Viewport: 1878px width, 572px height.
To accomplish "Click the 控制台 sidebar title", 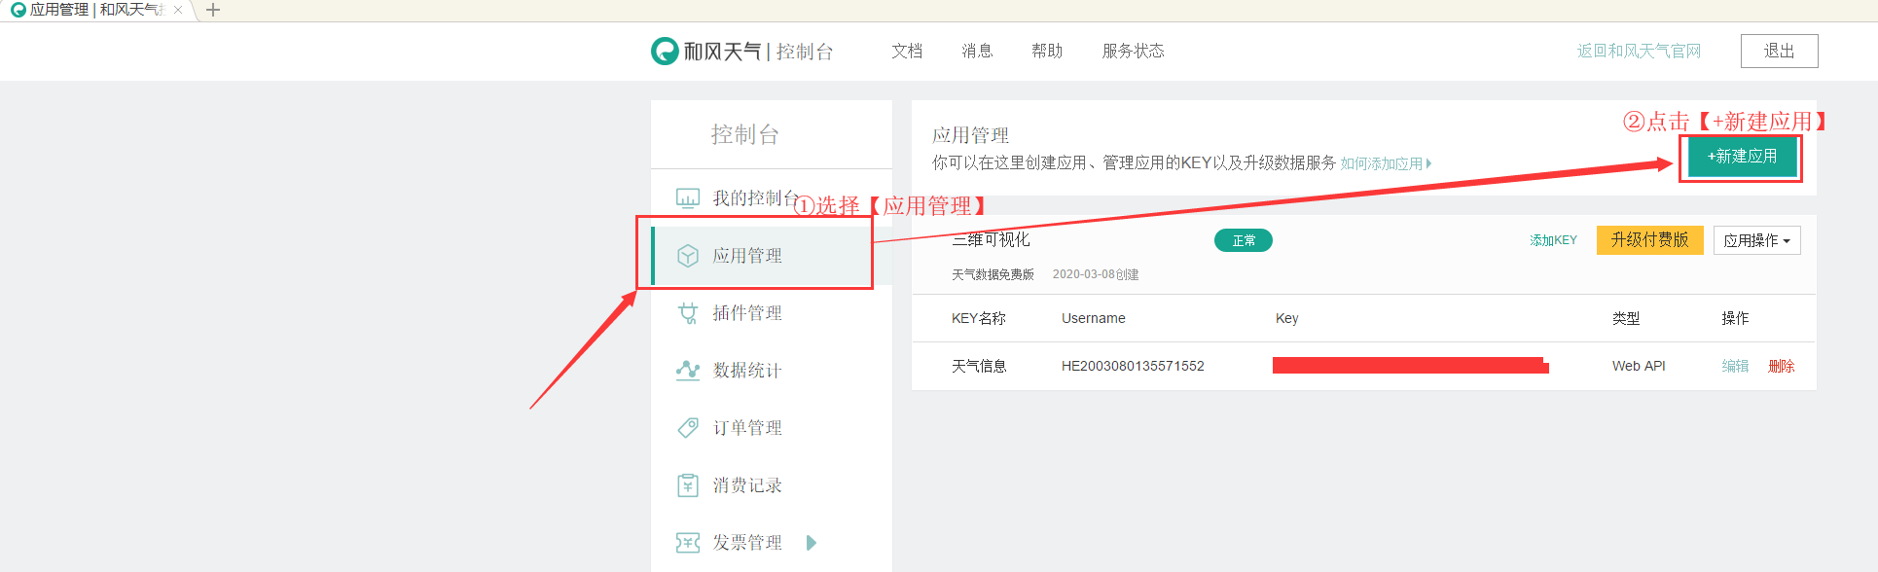I will 744,134.
